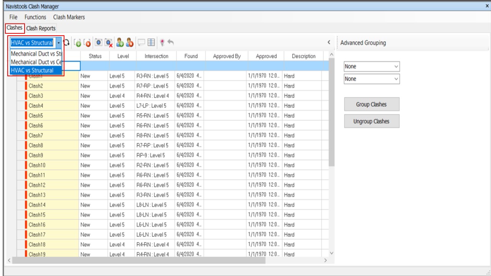Click the remove group icon with red x
Screen dimensions: 491x276
(87, 43)
